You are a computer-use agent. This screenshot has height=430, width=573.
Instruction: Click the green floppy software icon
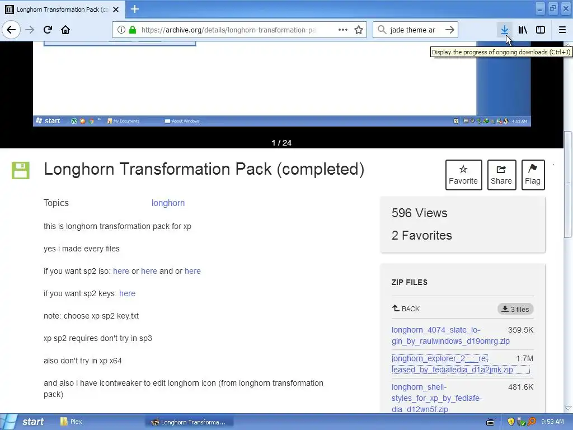[21, 170]
